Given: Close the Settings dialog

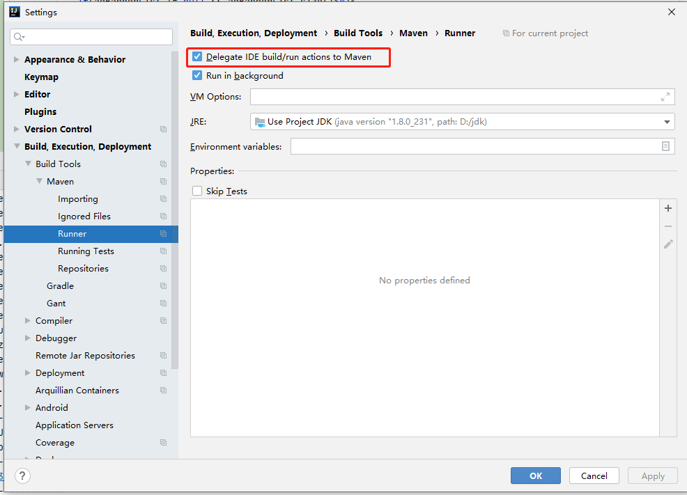Looking at the screenshot, I should [671, 12].
